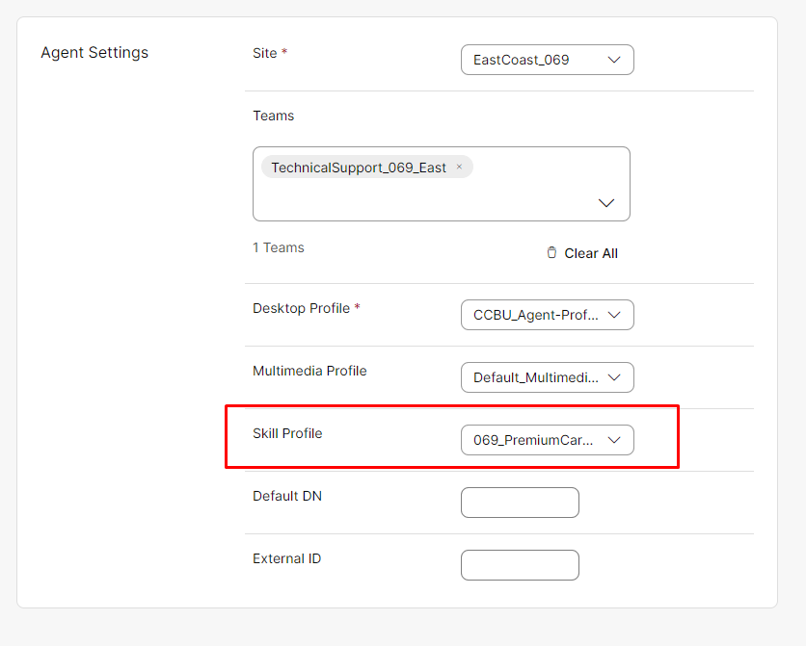Image resolution: width=806 pixels, height=646 pixels.
Task: Click the trash can icon beside Clear All
Action: 551,252
